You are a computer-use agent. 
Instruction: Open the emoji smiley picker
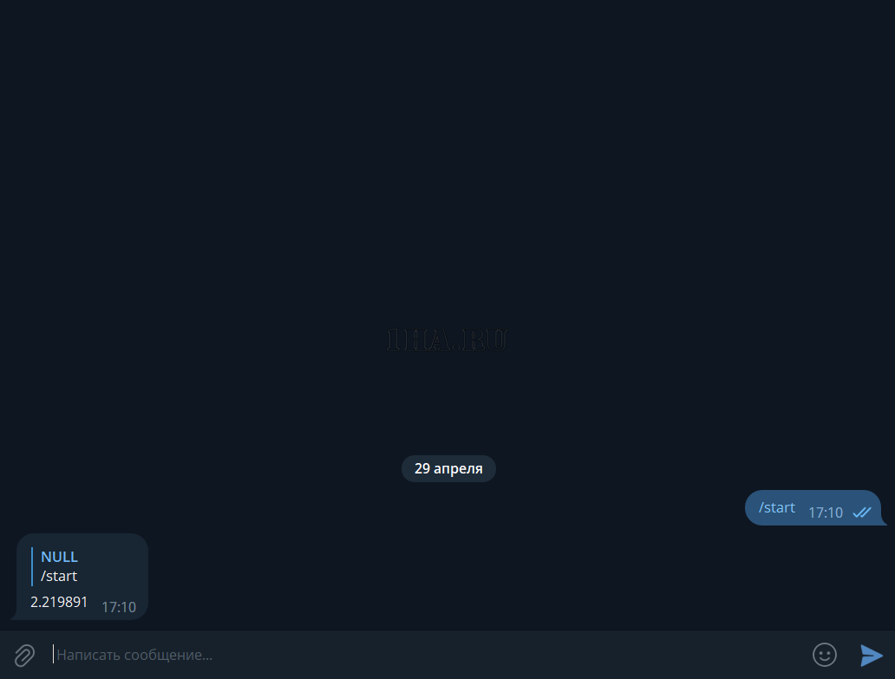pyautogui.click(x=824, y=655)
